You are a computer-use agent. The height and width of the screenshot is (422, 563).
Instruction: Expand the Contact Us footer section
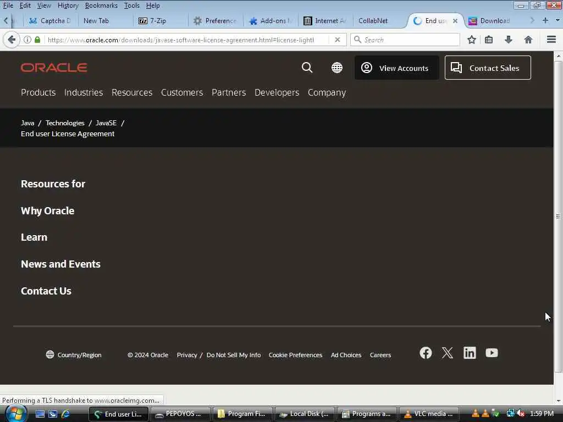[x=46, y=291]
